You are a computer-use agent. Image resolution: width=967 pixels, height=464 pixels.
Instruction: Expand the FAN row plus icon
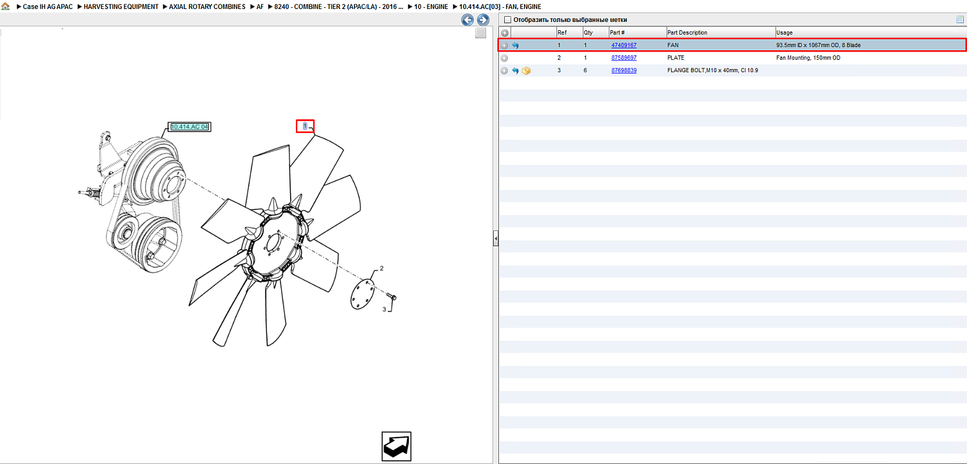coord(505,46)
